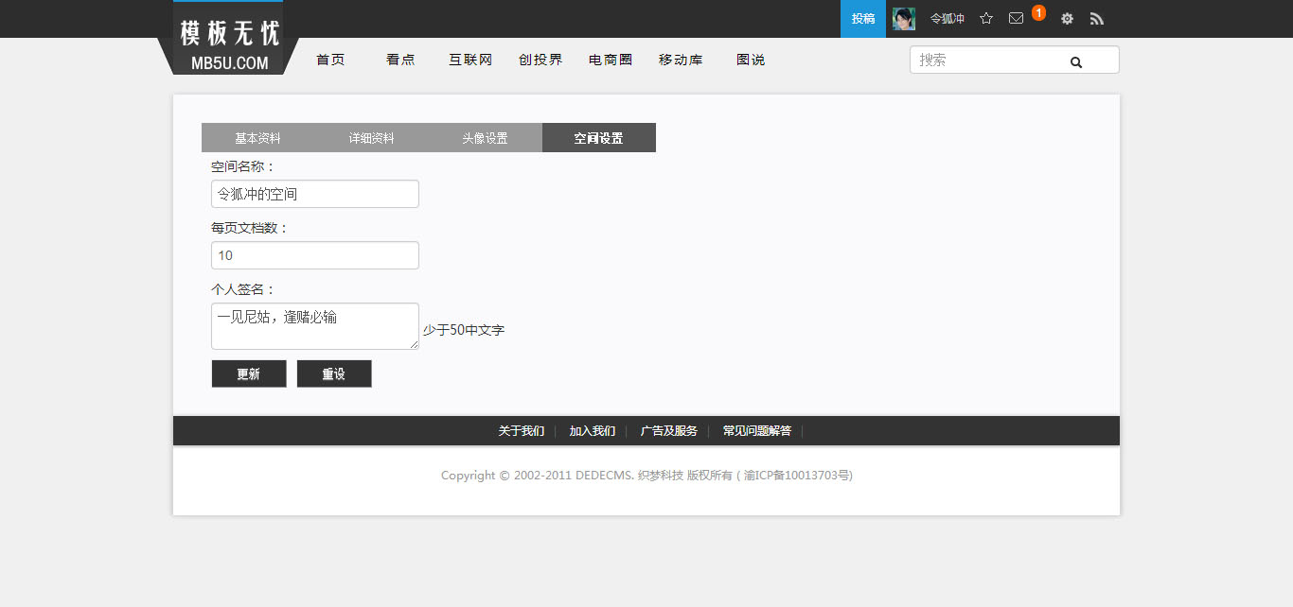Click the search magnifier icon
The image size is (1293, 607).
1076,61
